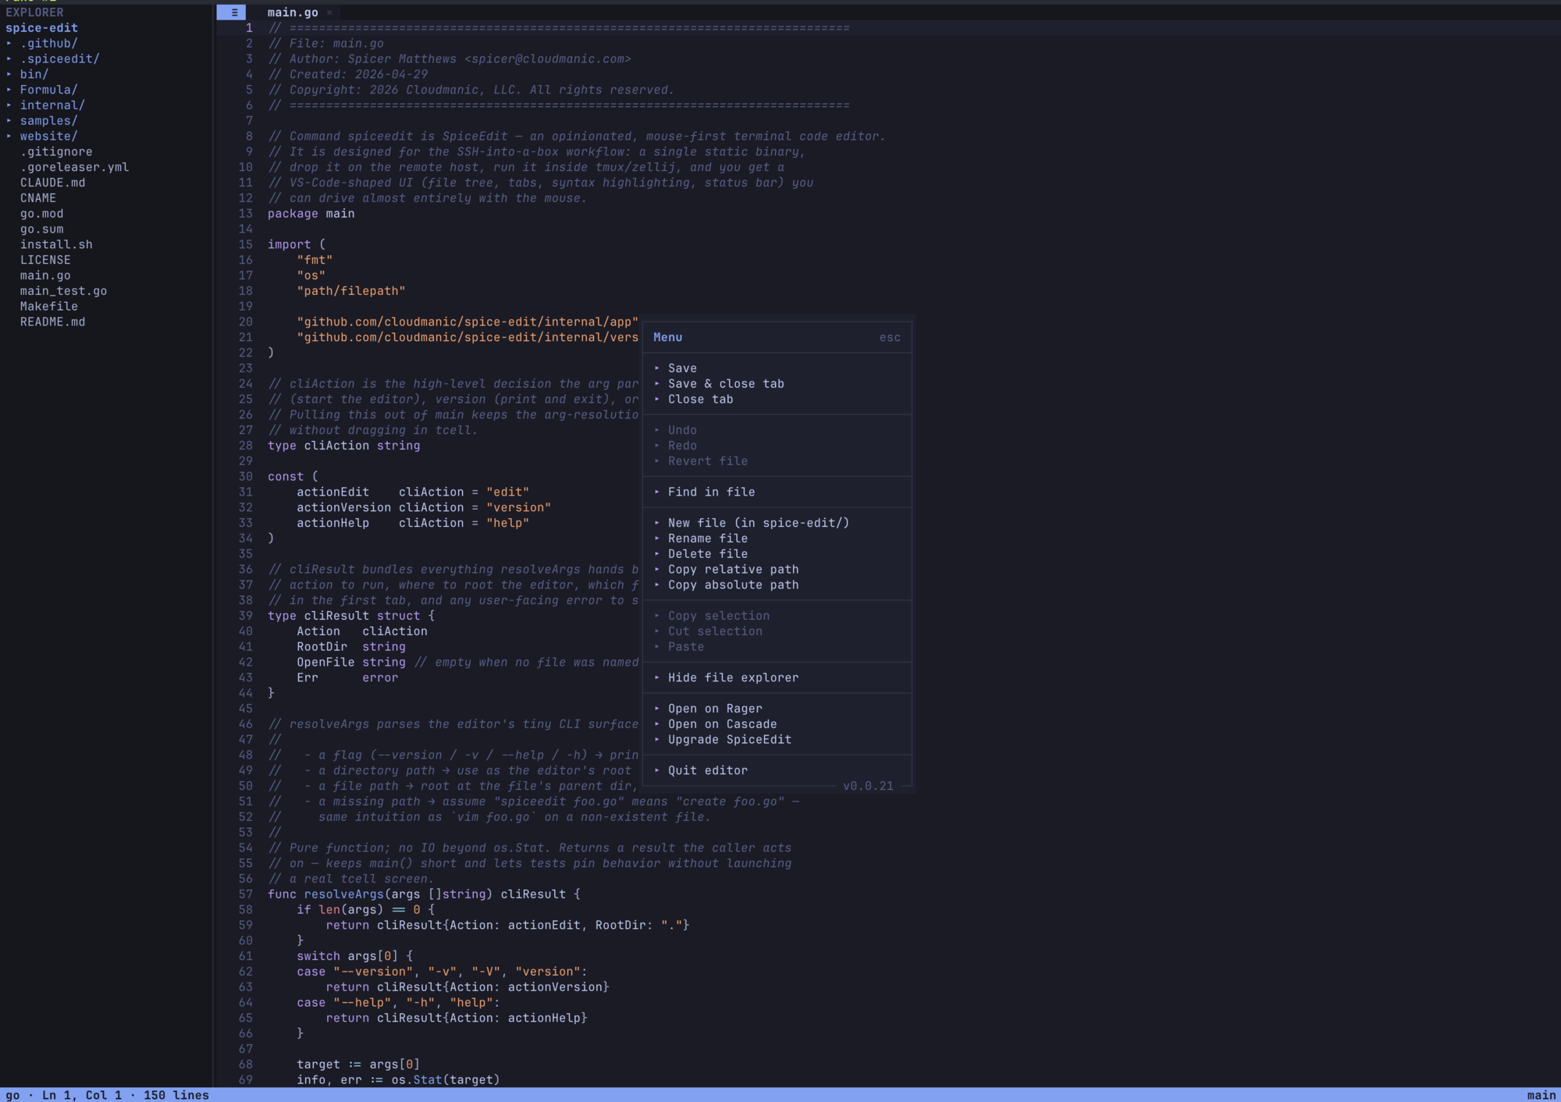Click the '150 lines' status entry
The image size is (1561, 1102).
pos(176,1095)
